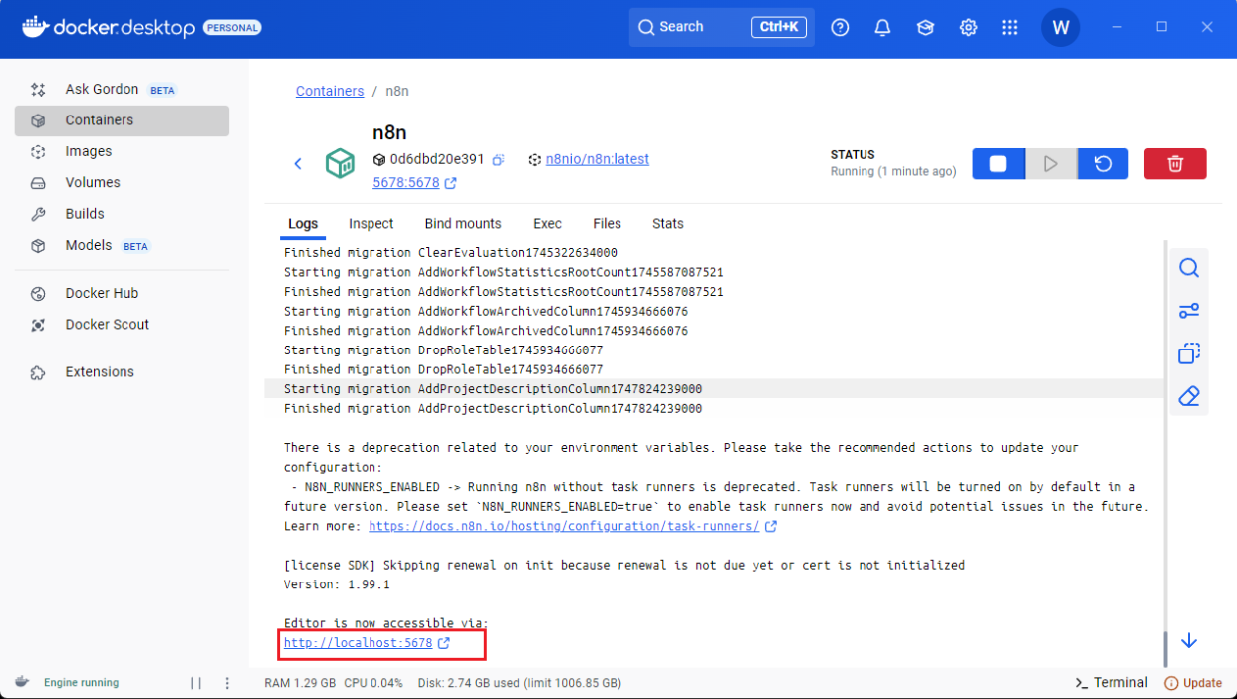Viewport: 1237px width, 699px height.
Task: Open the http://localhost:5678 editor link
Action: 359,643
